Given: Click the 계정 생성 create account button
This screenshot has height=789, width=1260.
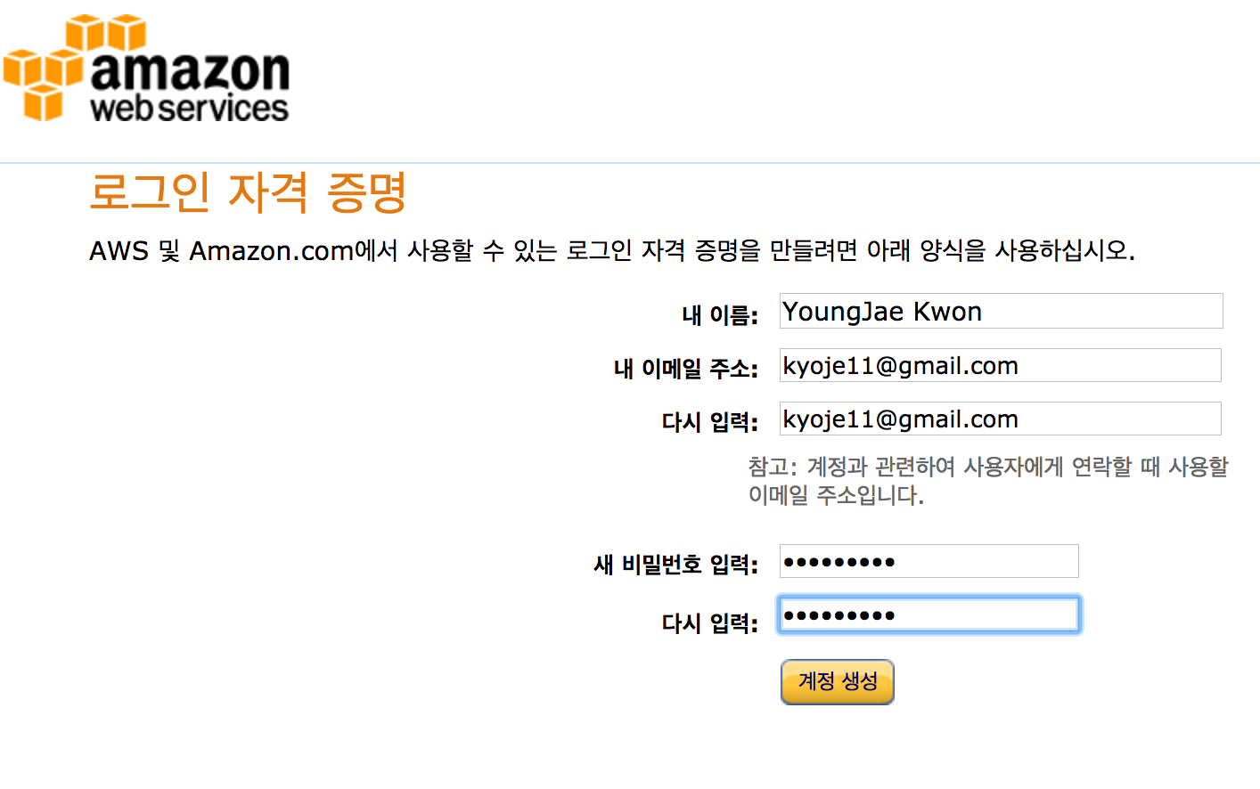Looking at the screenshot, I should 837,682.
